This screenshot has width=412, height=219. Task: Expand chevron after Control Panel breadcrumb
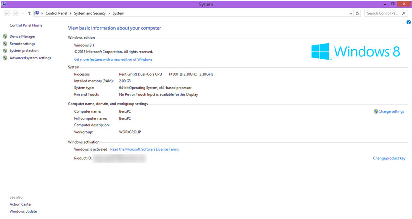tap(71, 13)
